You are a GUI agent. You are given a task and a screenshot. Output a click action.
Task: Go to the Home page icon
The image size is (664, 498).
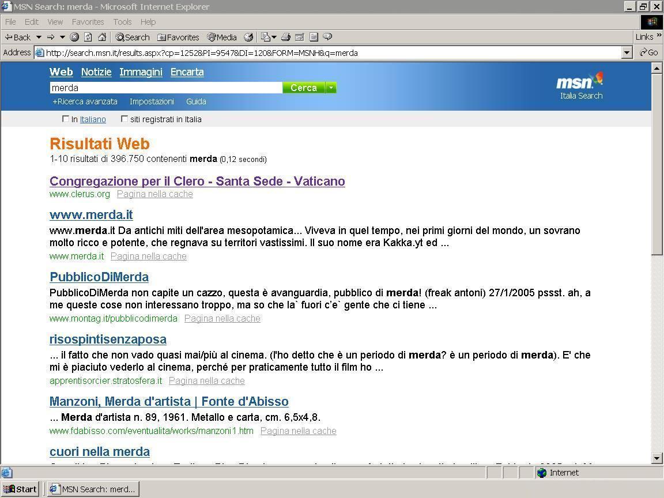[102, 37]
